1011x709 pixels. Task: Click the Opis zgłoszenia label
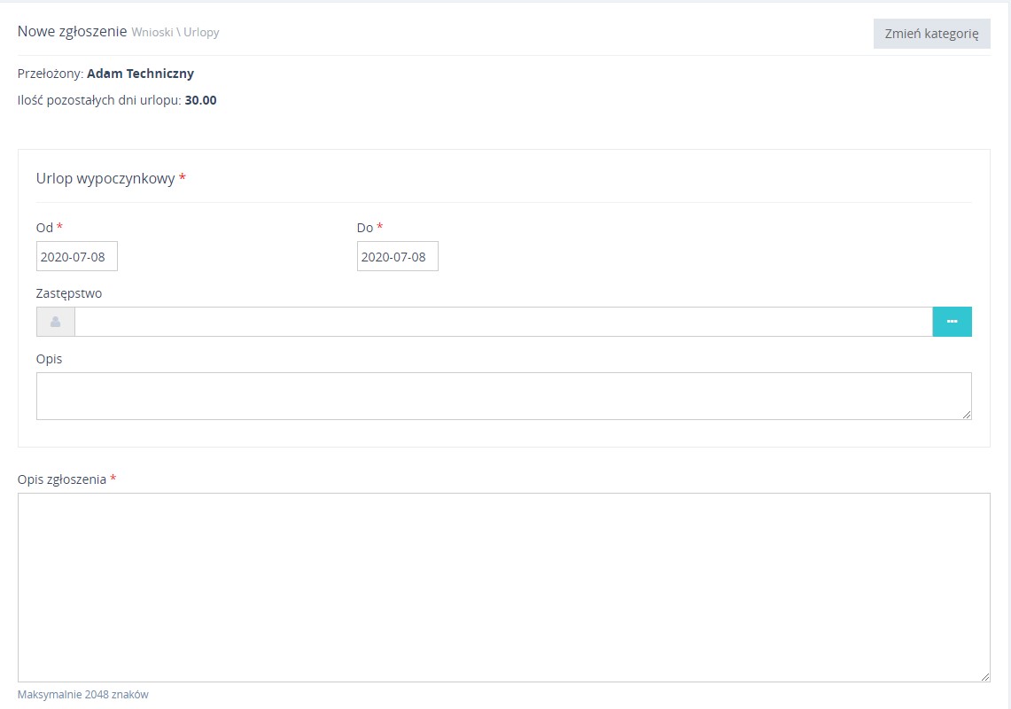(x=62, y=479)
